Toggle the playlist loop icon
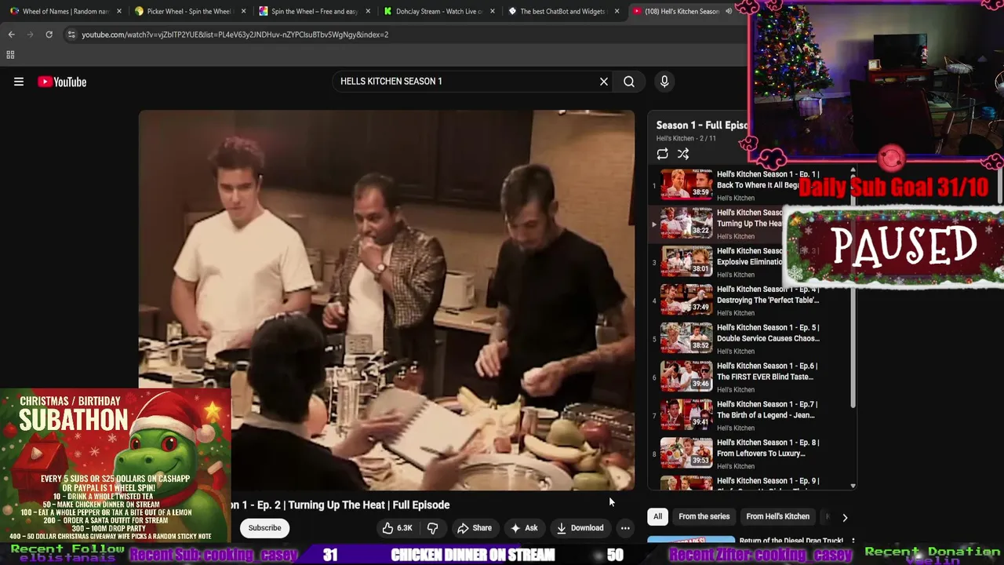 tap(663, 154)
